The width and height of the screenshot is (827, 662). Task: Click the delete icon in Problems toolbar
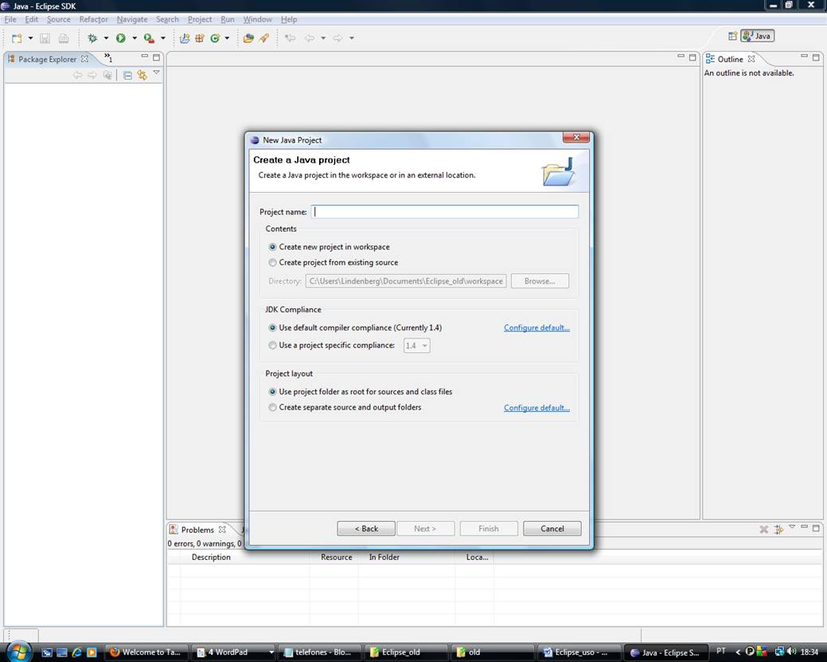pyautogui.click(x=763, y=529)
